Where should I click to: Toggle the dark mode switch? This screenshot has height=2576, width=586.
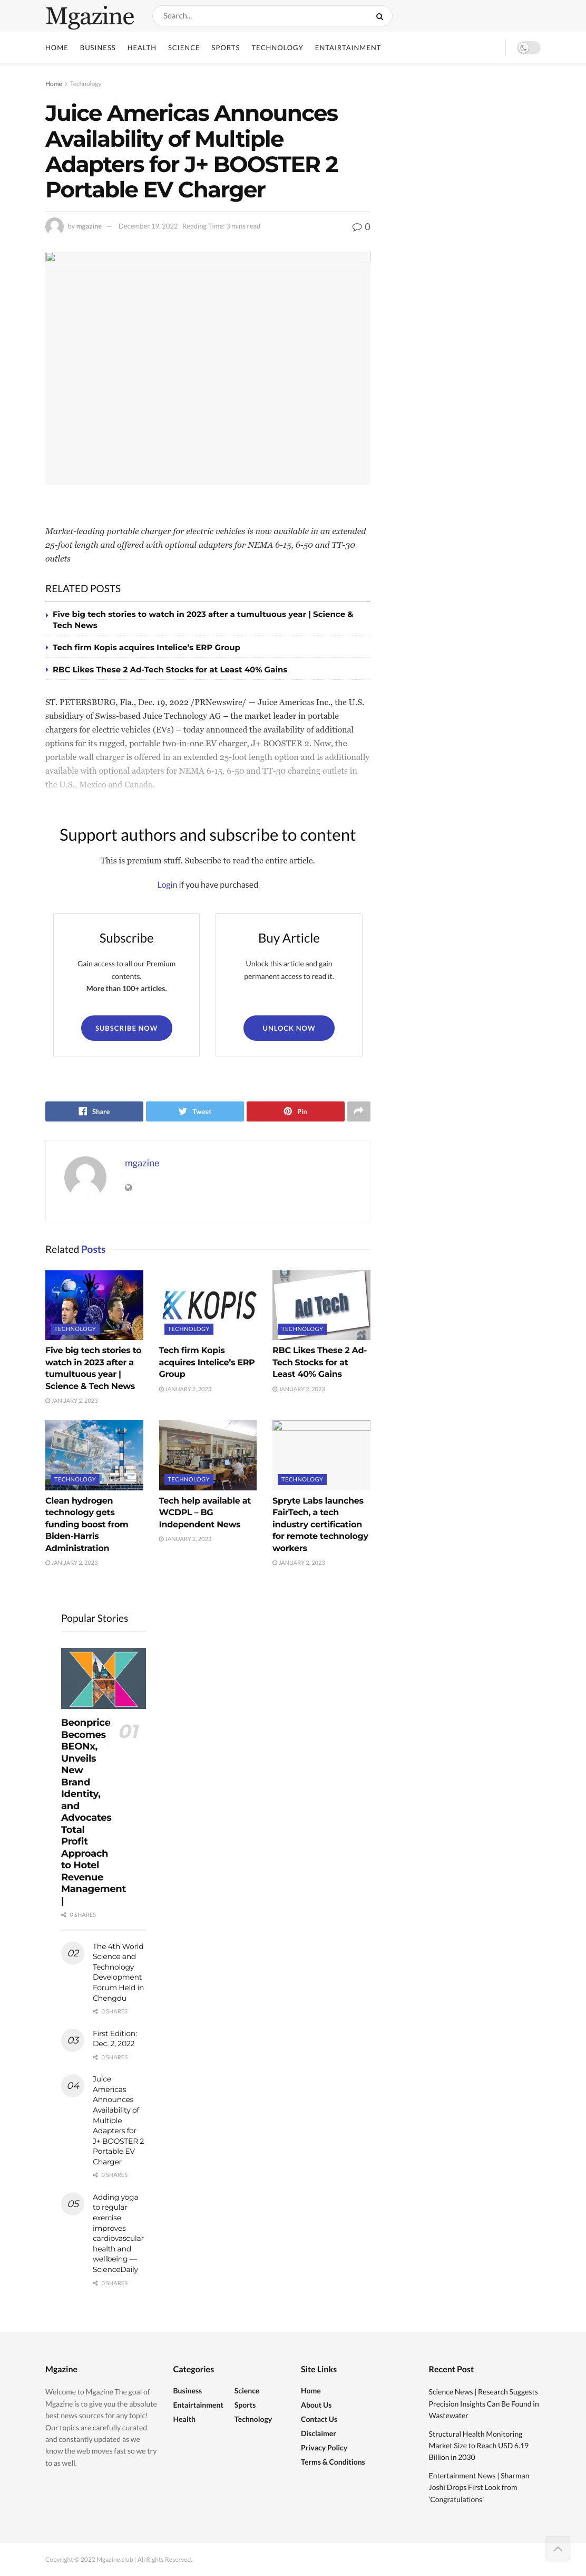[528, 48]
